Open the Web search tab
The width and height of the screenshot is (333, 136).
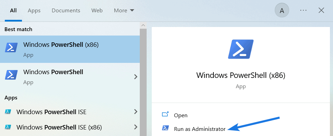[97, 11]
